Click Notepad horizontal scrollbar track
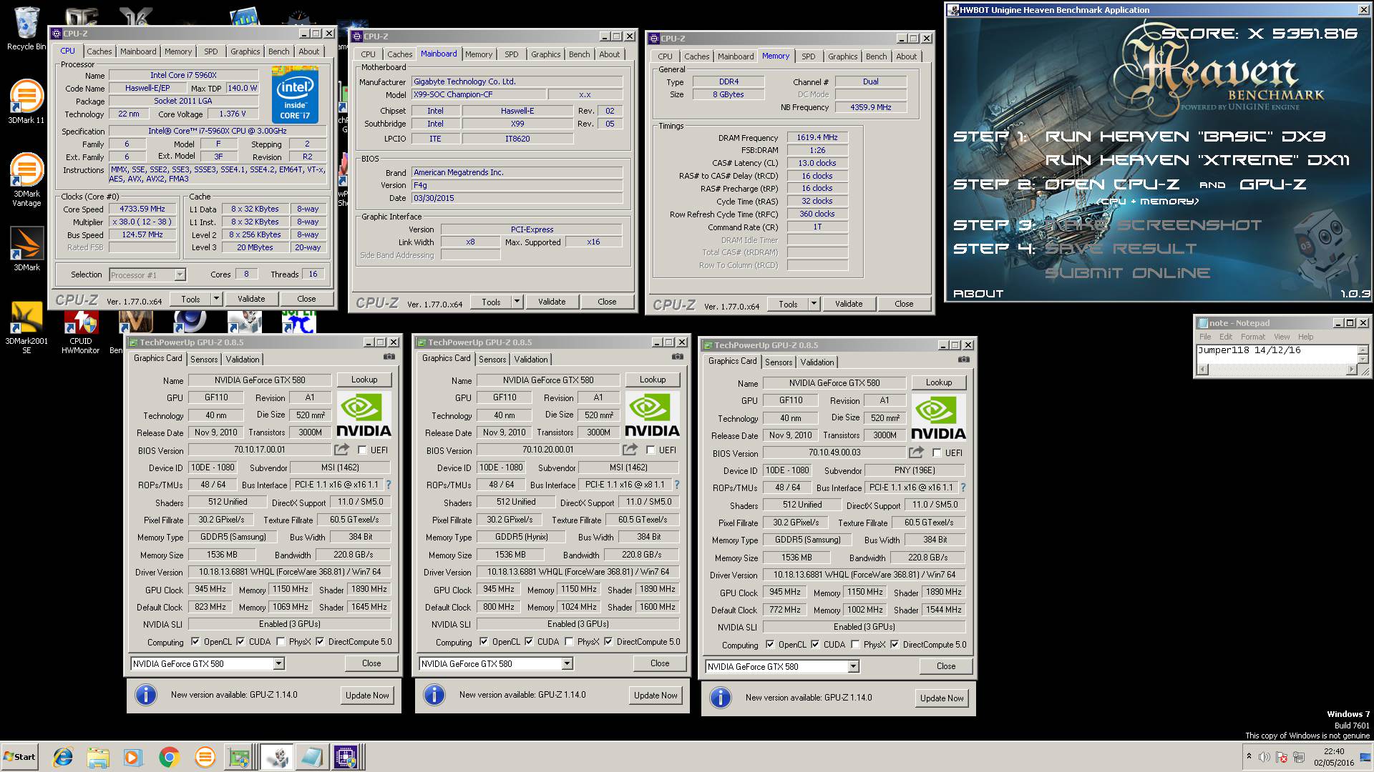Image resolution: width=1374 pixels, height=772 pixels. click(x=1277, y=370)
